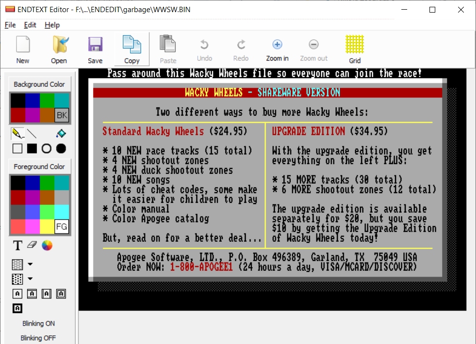Pick blue in the Background Color palette
The height and width of the screenshot is (344, 476).
click(32, 100)
